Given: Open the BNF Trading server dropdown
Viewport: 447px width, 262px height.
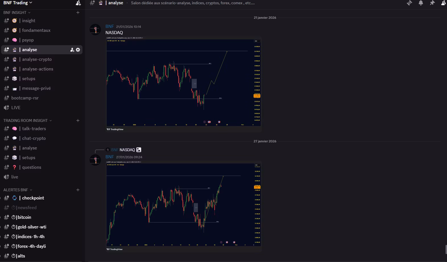Looking at the screenshot, I should [x=18, y=3].
